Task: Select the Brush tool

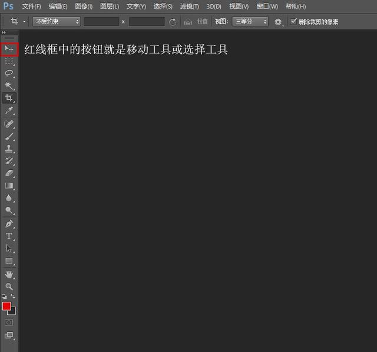Action: tap(9, 136)
